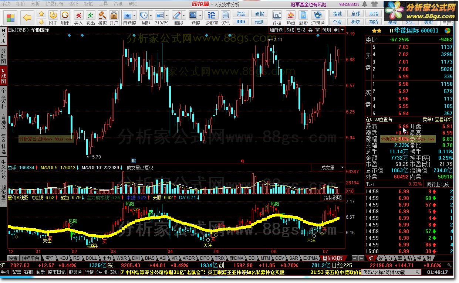Open the 数据 PE data icon
459x283 pixels.
tap(277, 15)
